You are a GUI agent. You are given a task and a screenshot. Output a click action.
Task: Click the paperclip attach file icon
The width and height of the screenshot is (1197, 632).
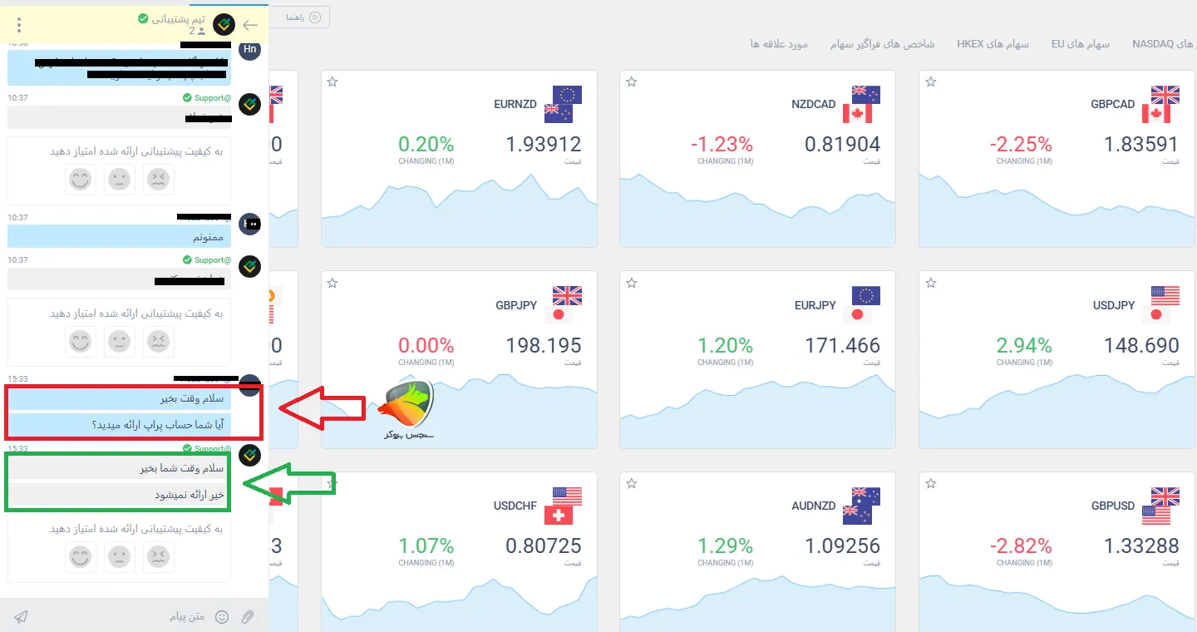[248, 616]
